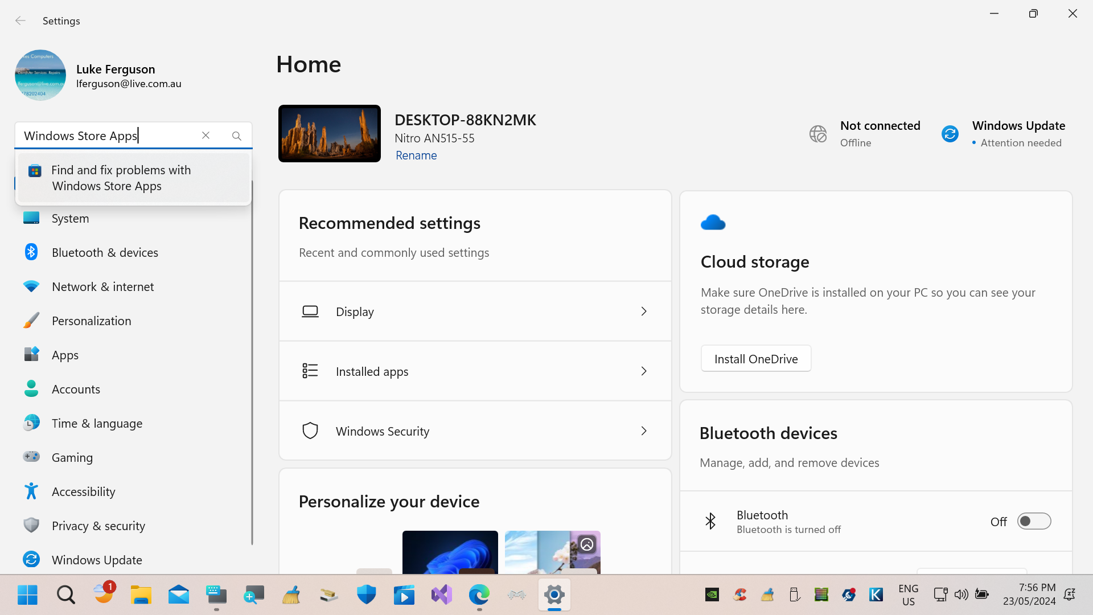Image resolution: width=1093 pixels, height=615 pixels.
Task: Click the Rename link under the device name
Action: pos(416,155)
